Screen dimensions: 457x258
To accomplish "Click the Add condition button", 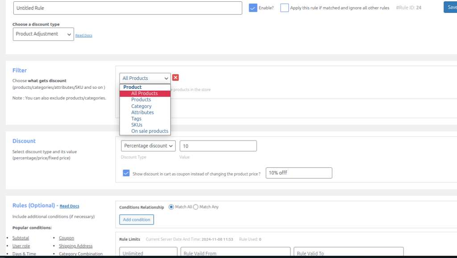I will tap(137, 220).
